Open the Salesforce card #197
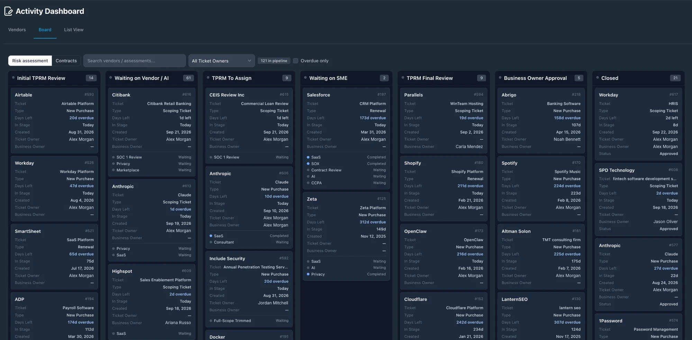Screen dimensions: 692x340 coord(346,138)
